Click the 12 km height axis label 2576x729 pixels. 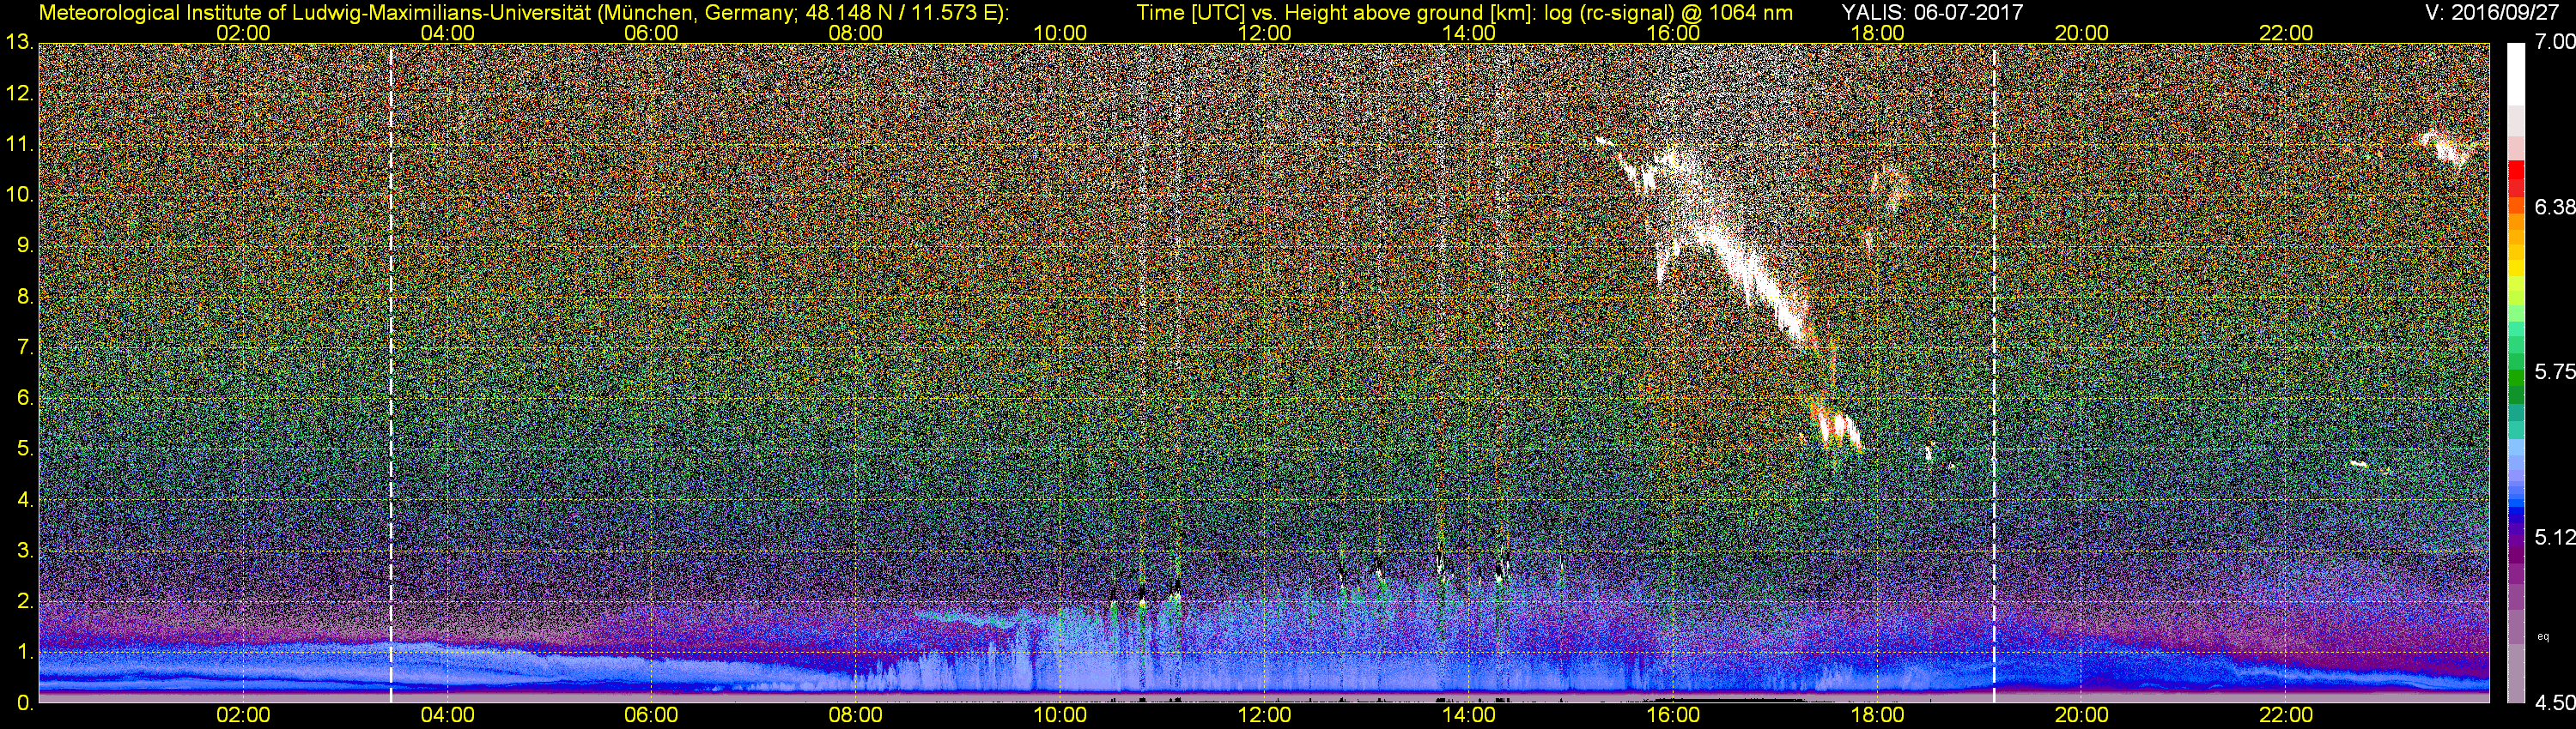[19, 93]
